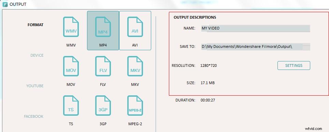Click the SAVE TO path field
Image resolution: width=329 pixels, height=132 pixels.
pyautogui.click(x=256, y=47)
